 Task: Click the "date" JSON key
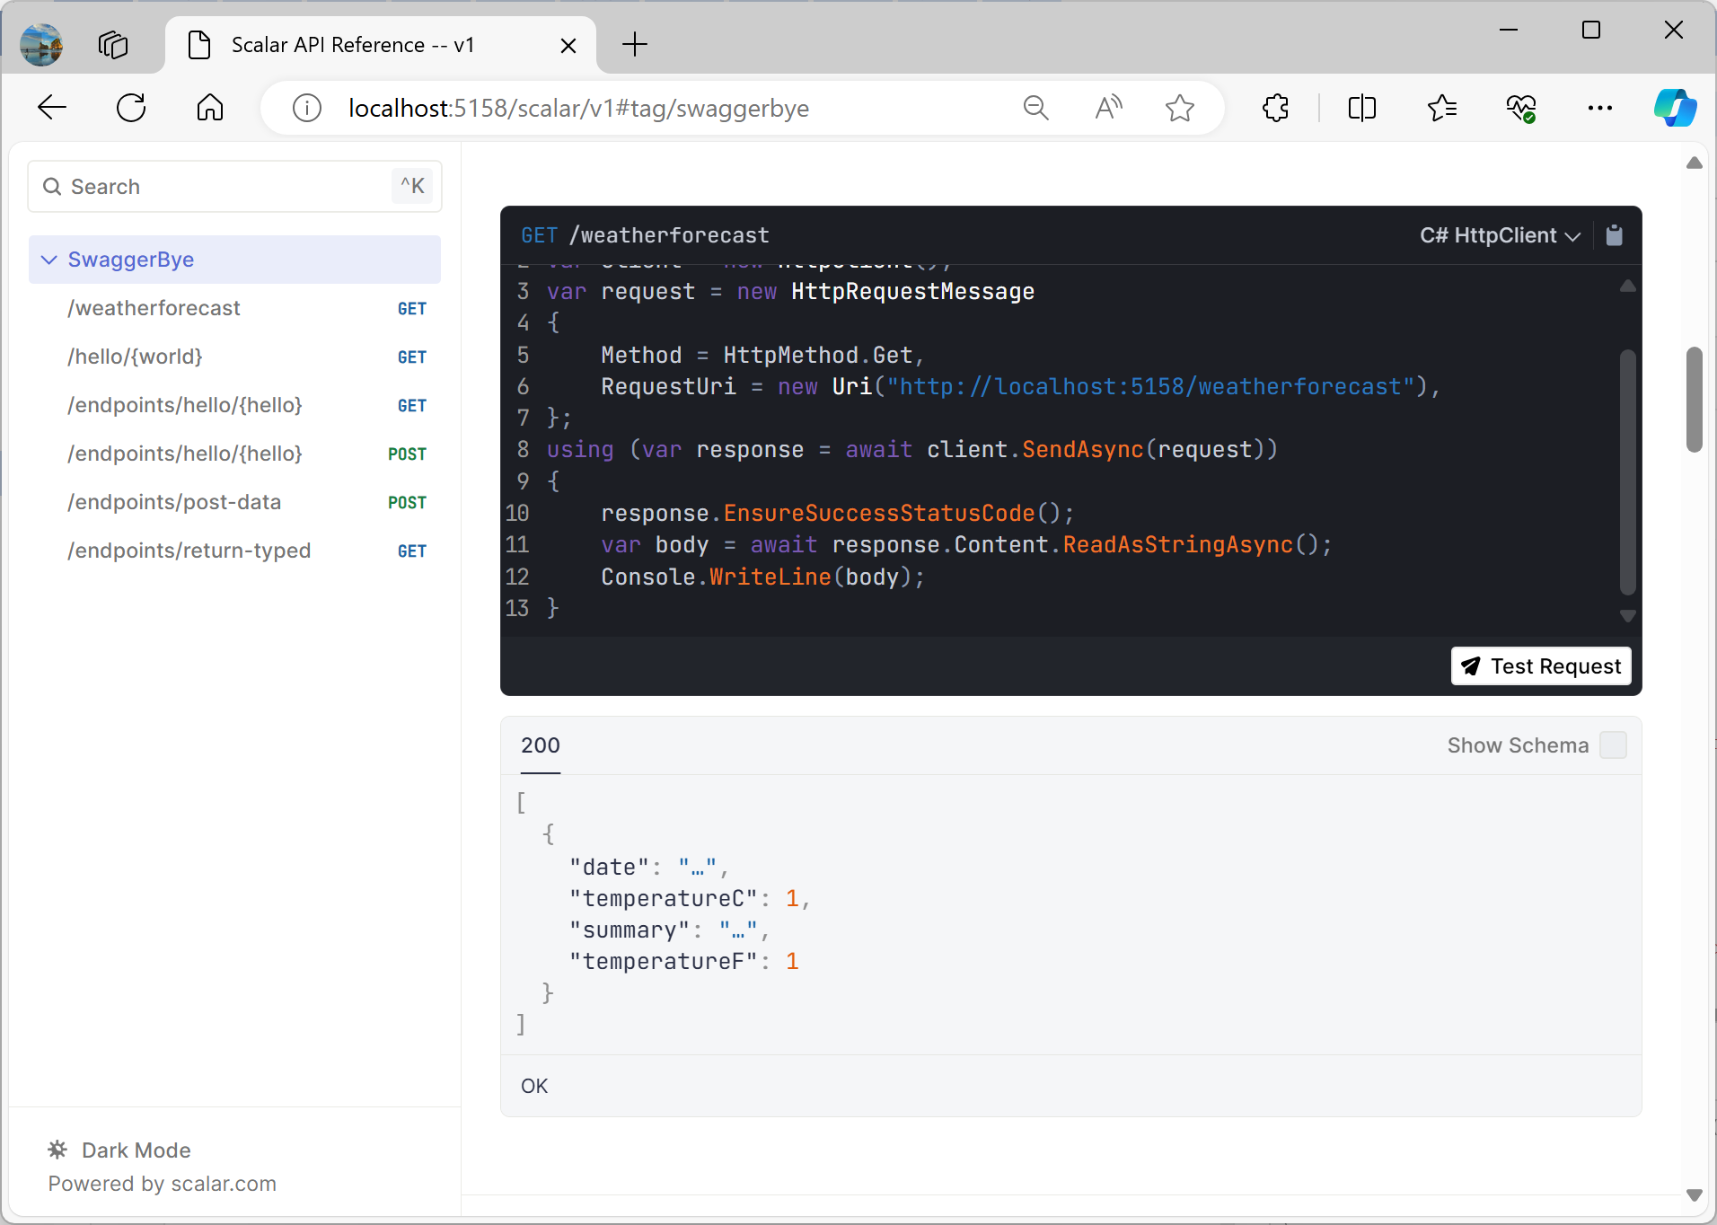(610, 868)
